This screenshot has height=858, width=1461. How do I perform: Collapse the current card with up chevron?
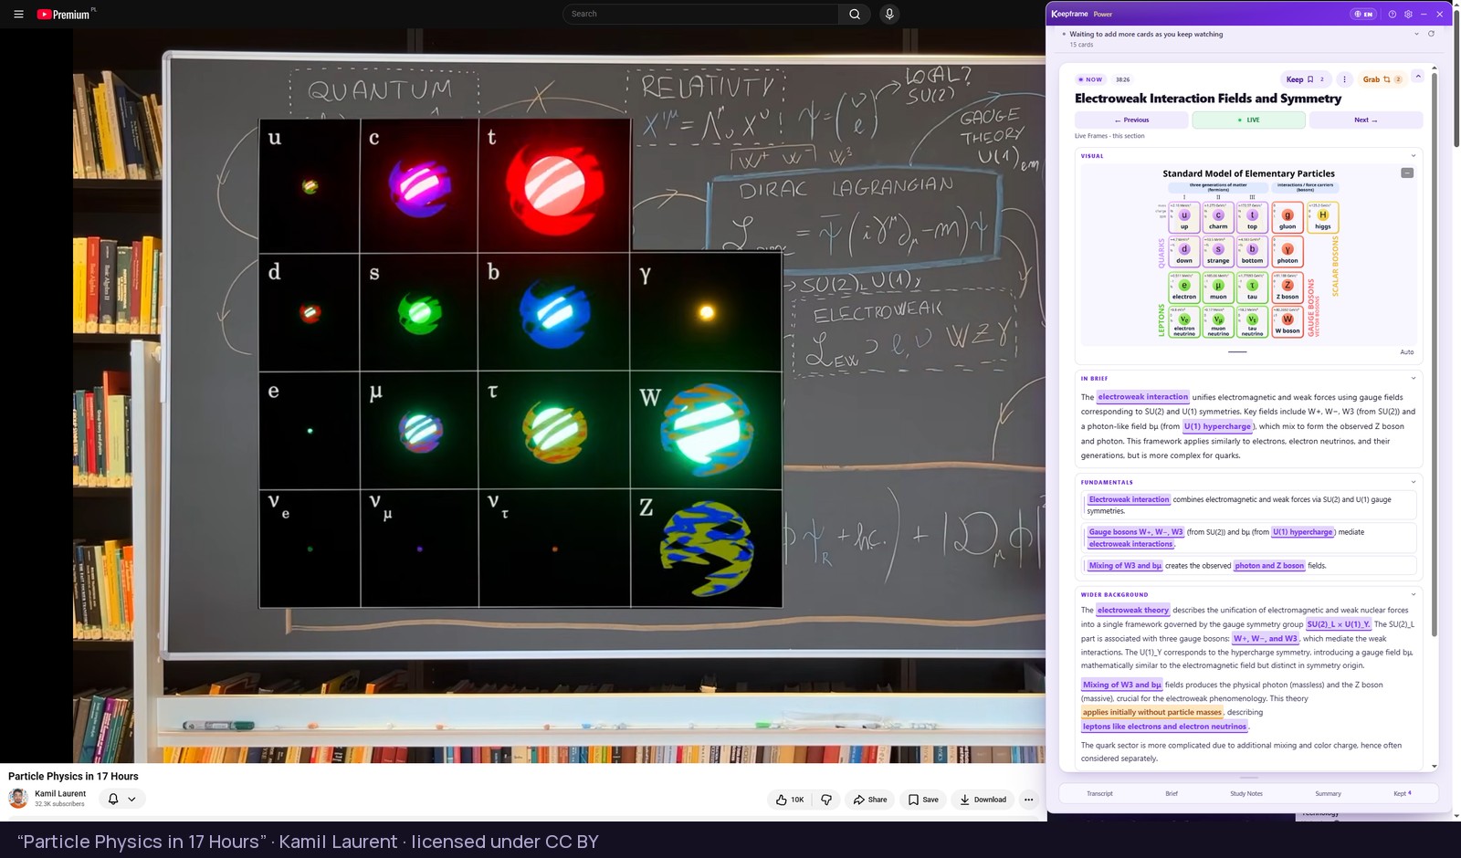pyautogui.click(x=1418, y=77)
